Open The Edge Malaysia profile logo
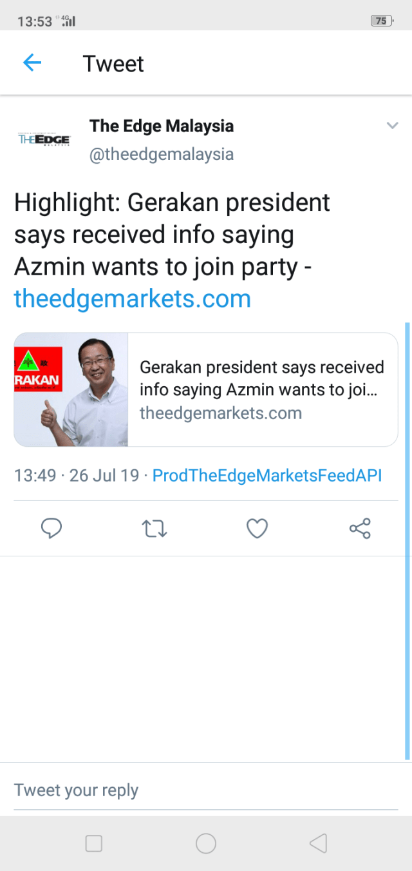Screen dimensions: 412x871 pyautogui.click(x=44, y=139)
